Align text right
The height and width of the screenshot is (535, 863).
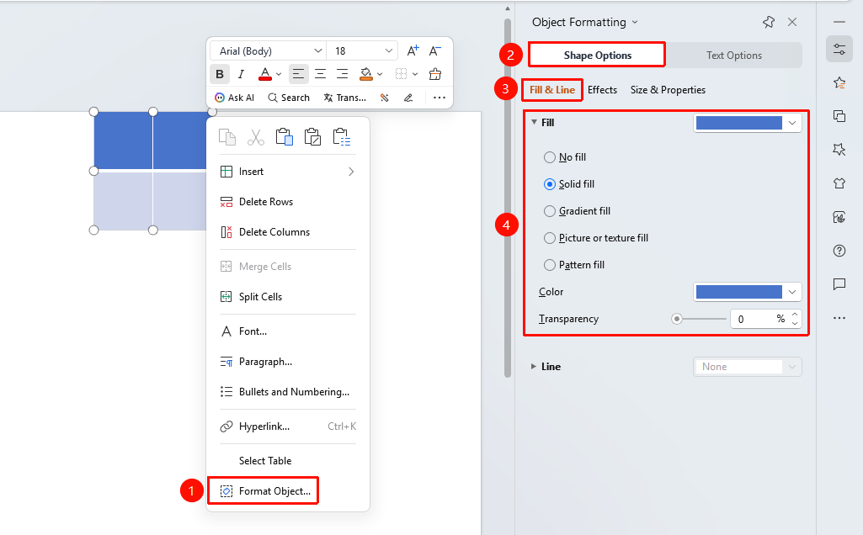pyautogui.click(x=342, y=74)
